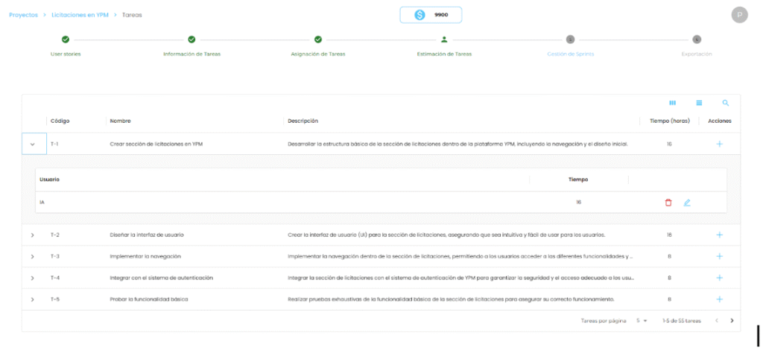Expand the T-2 task row
The width and height of the screenshot is (763, 350).
[x=33, y=235]
